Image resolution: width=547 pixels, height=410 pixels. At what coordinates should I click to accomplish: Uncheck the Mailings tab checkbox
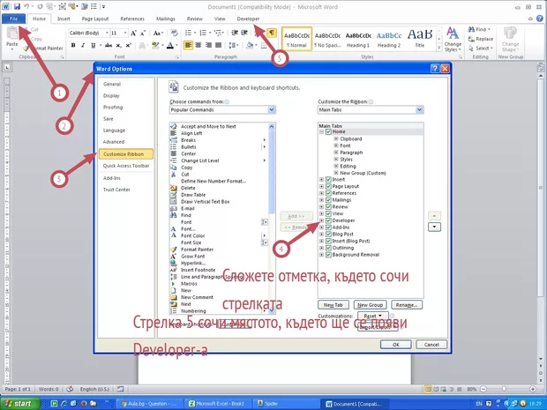[327, 199]
